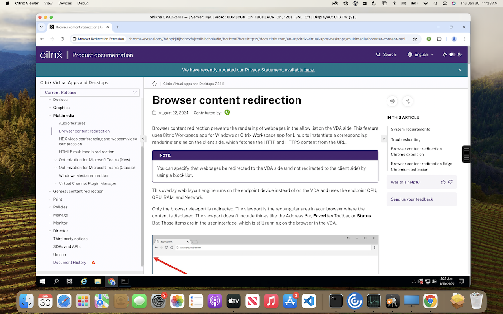Image resolution: width=503 pixels, height=314 pixels.
Task: Give a thumbs up on Was this helpful
Action: [x=443, y=182]
